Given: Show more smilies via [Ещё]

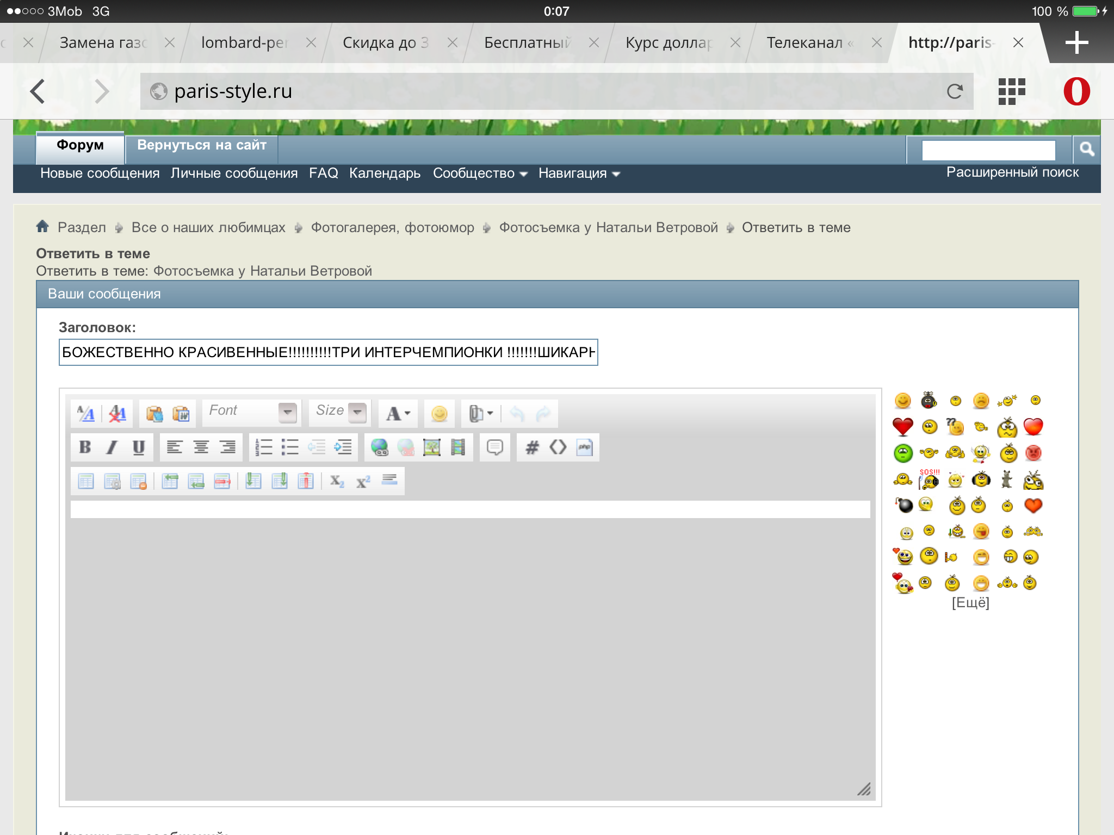Looking at the screenshot, I should 970,603.
